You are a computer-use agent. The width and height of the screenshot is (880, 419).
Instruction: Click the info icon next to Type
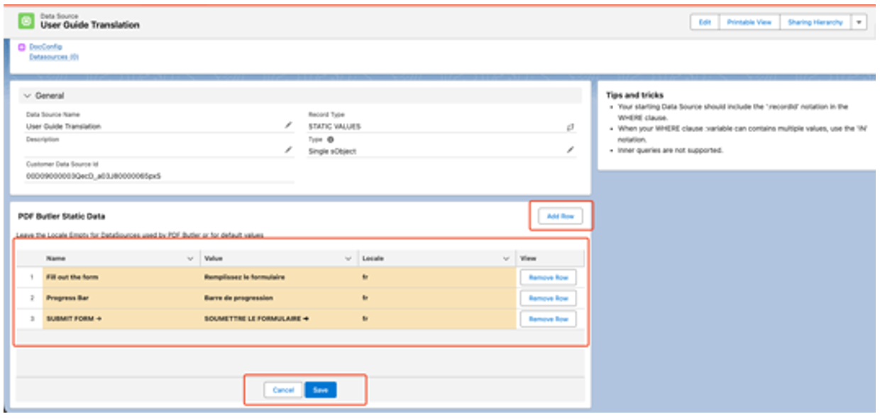(x=330, y=140)
